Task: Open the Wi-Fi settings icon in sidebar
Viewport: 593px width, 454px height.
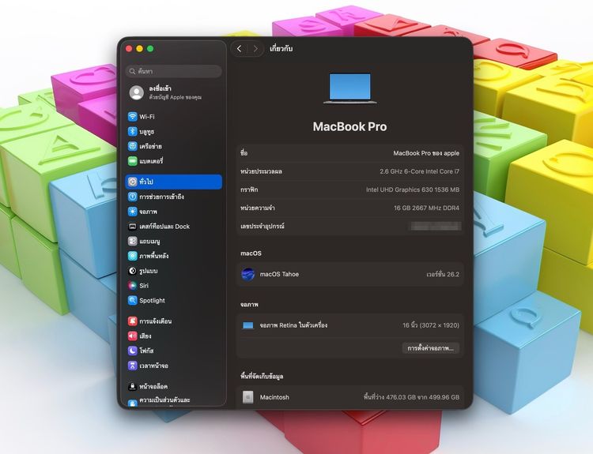Action: (x=133, y=117)
